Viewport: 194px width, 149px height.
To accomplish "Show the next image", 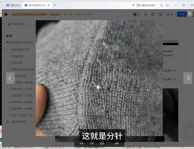I will [x=188, y=78].
